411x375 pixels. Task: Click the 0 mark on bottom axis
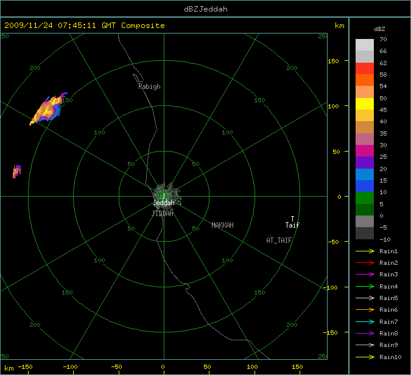coord(163,366)
